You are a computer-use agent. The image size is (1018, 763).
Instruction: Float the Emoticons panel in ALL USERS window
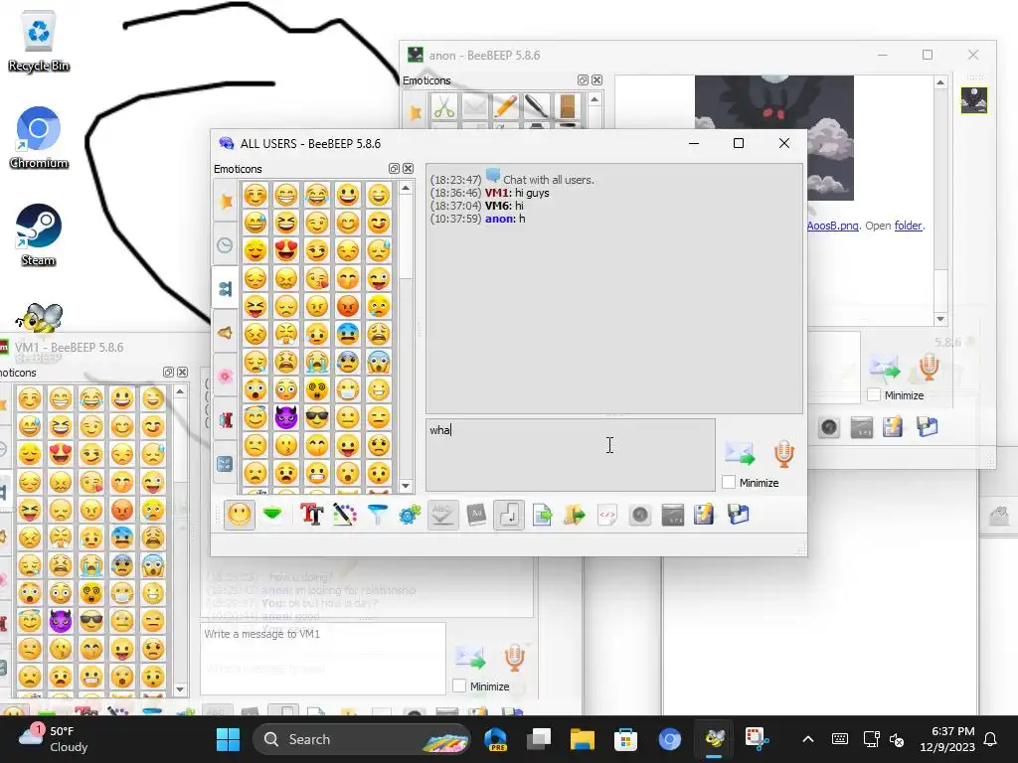pos(394,169)
